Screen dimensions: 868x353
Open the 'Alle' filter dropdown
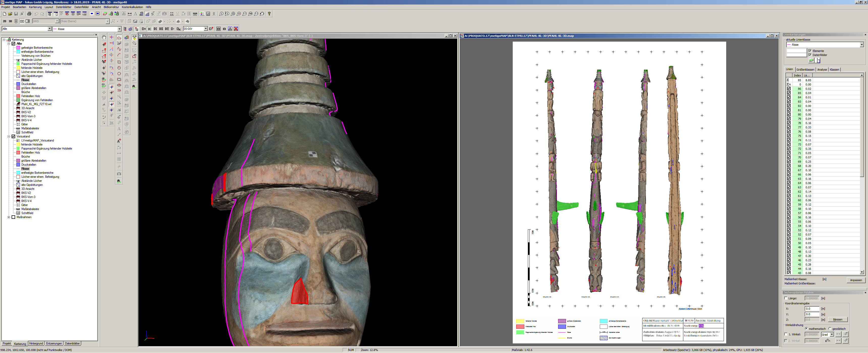(x=49, y=29)
